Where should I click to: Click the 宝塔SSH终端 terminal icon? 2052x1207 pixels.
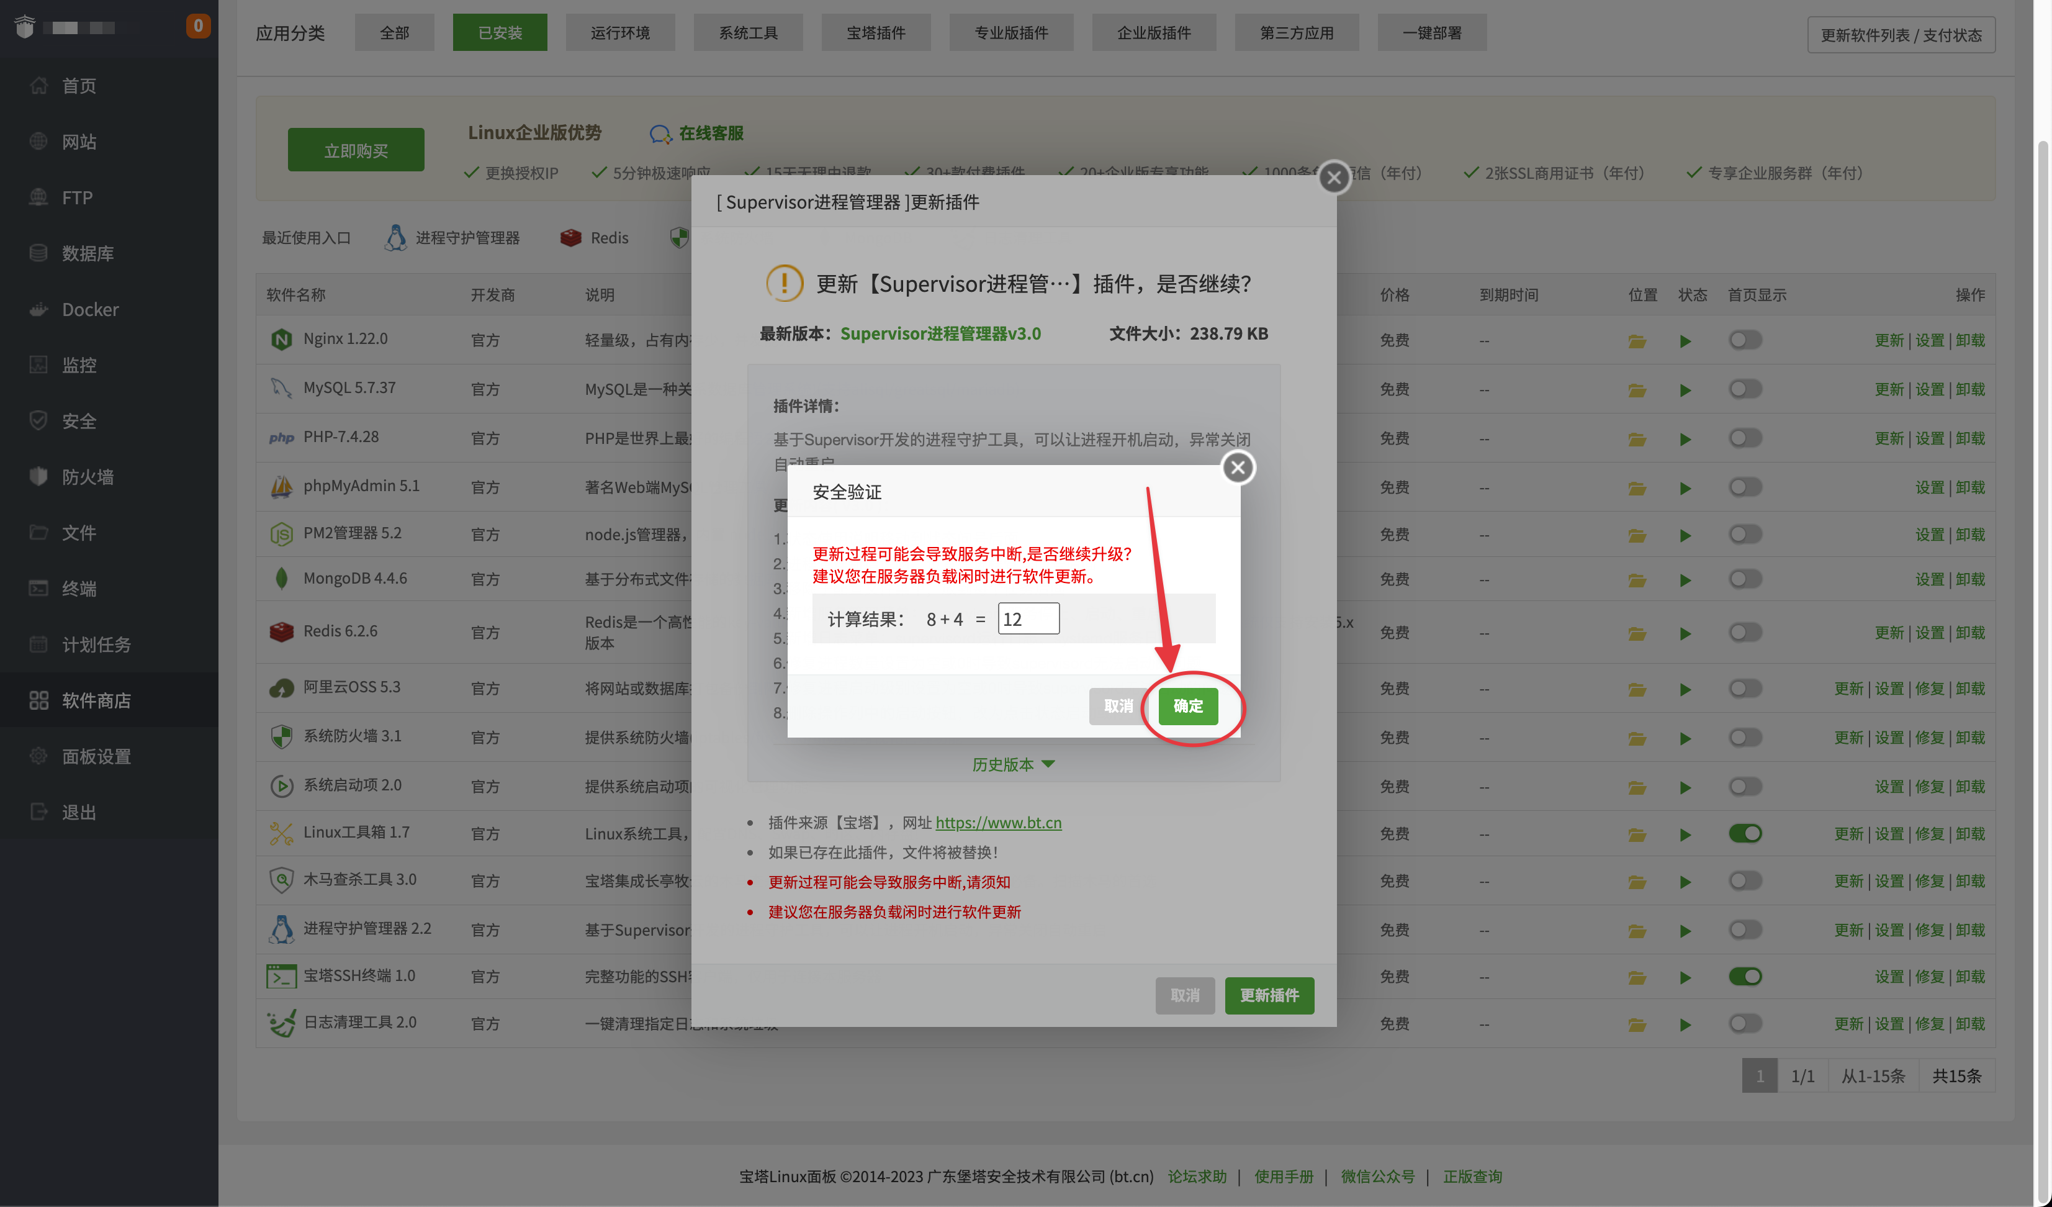(x=281, y=975)
